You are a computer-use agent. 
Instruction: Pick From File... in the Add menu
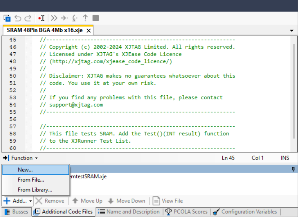[31, 179]
